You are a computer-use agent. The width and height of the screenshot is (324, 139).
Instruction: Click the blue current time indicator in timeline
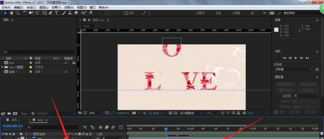[166, 129]
